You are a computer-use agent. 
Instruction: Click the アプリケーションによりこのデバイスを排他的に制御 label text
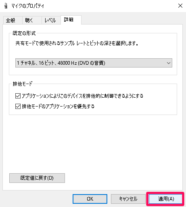click(x=82, y=96)
